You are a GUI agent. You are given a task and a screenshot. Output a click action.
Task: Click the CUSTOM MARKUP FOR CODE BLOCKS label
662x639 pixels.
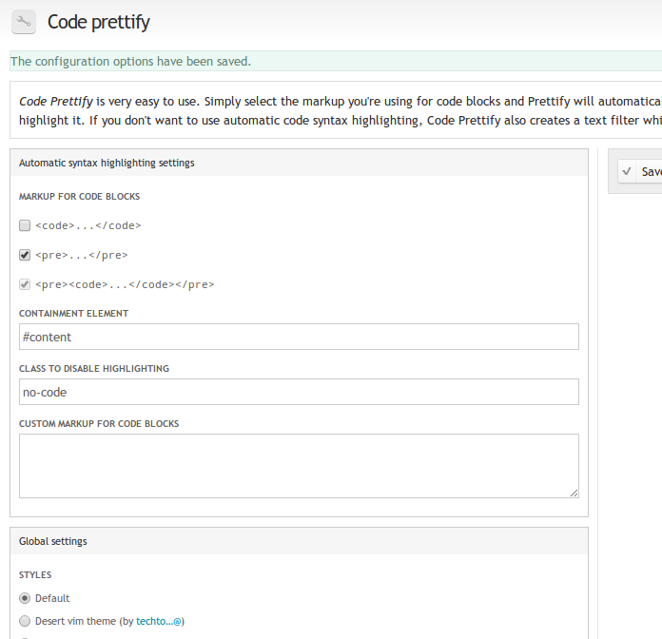pos(99,424)
